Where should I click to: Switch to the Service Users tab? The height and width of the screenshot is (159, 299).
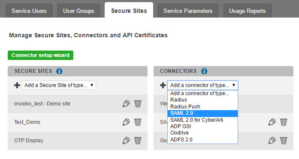[29, 11]
